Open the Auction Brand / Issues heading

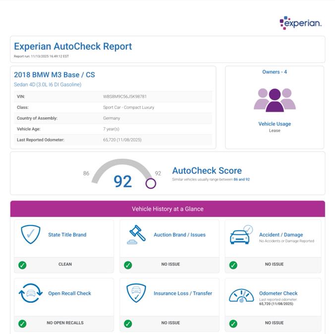(x=179, y=235)
